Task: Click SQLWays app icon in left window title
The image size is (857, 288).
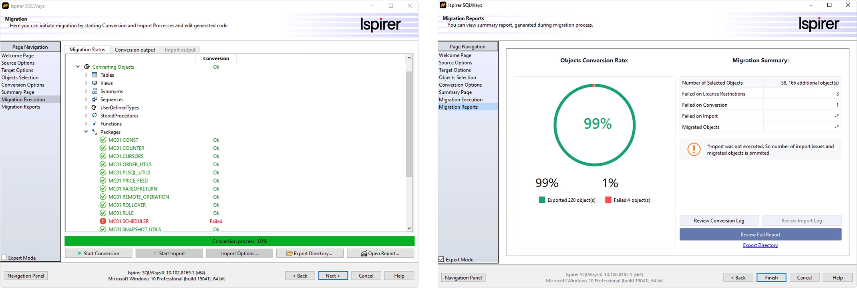Action: click(x=6, y=6)
